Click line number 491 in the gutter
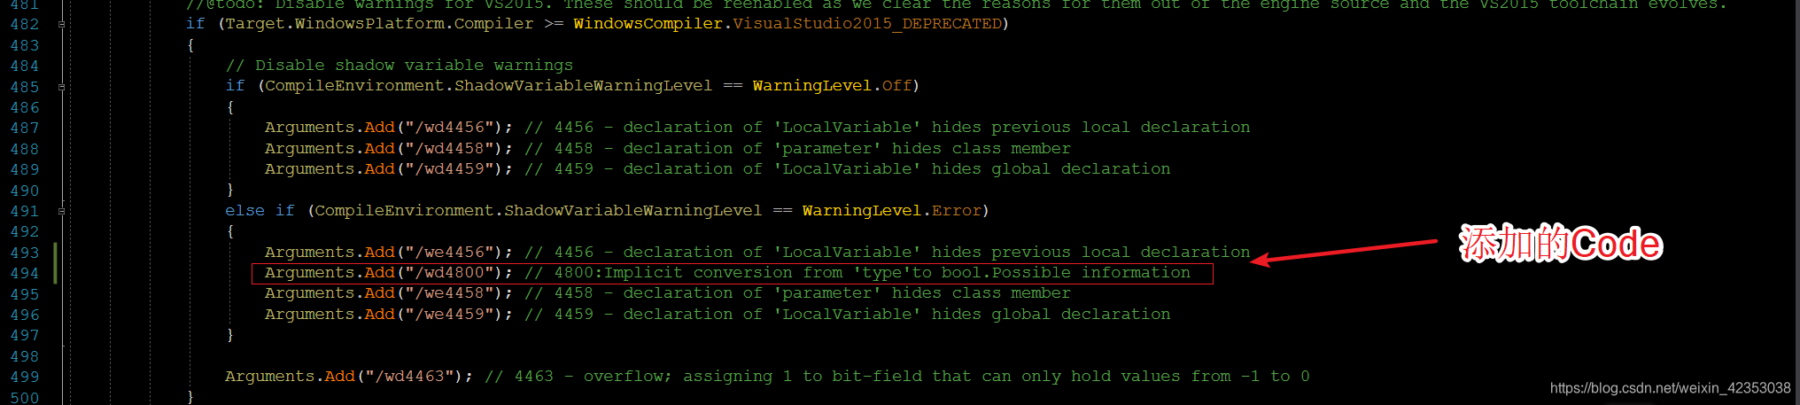Screen dimensions: 1800x405 click(25, 211)
